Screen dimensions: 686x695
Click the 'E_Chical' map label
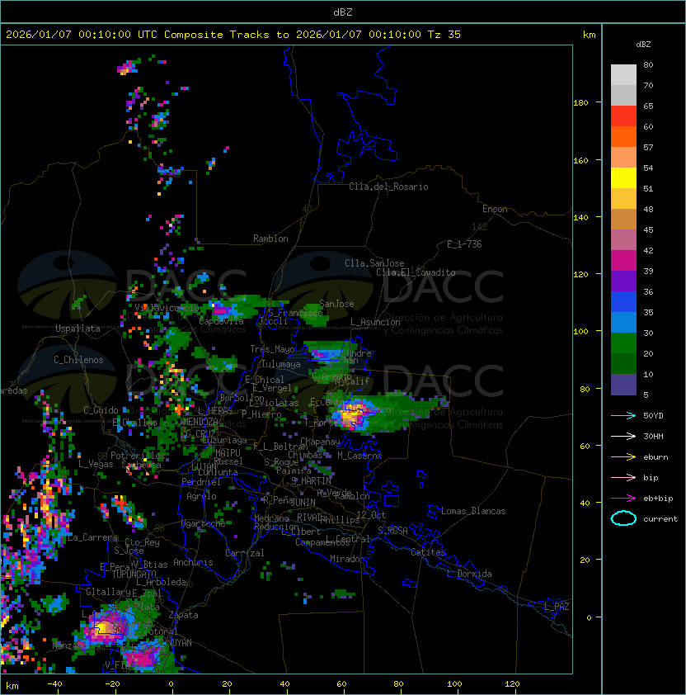(265, 380)
